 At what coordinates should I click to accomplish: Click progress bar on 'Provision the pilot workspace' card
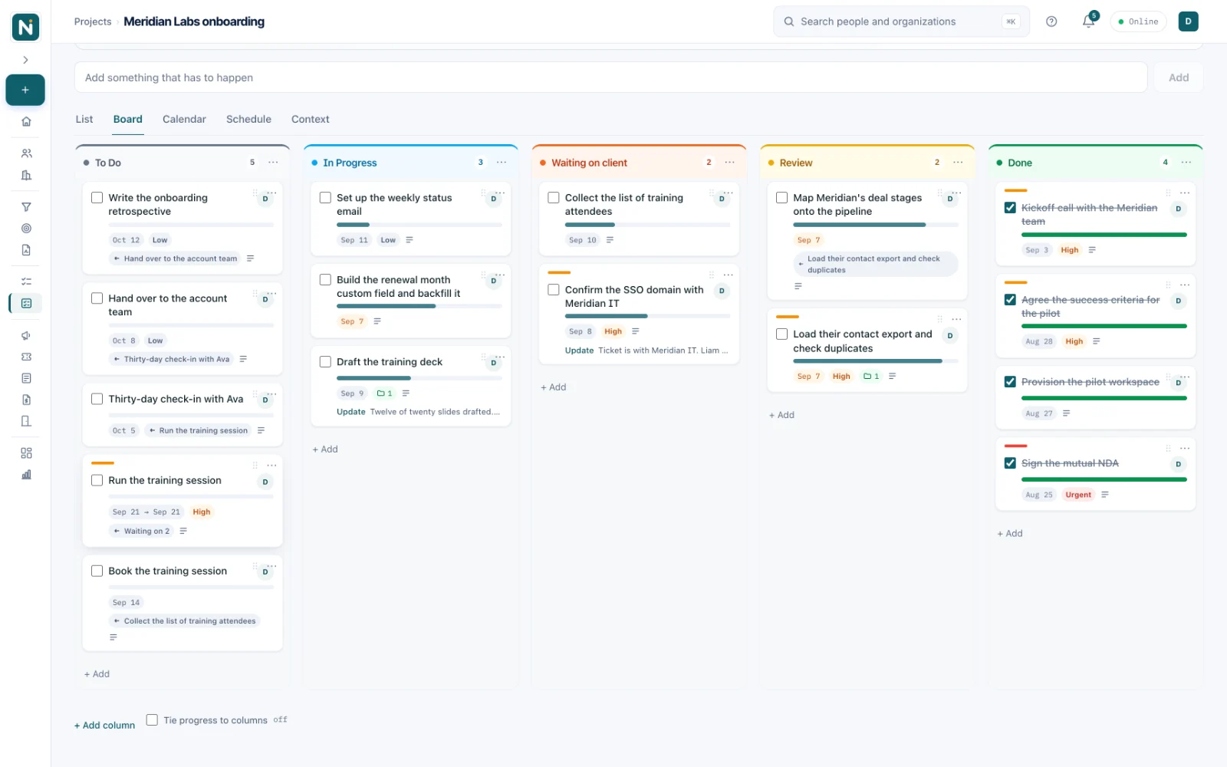click(1104, 398)
